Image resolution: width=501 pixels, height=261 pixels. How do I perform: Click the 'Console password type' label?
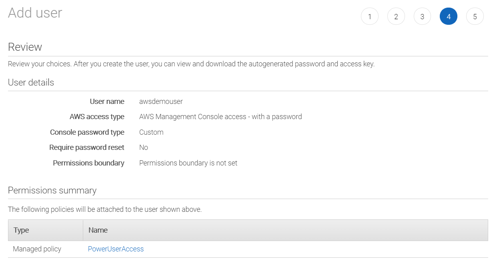coord(87,132)
